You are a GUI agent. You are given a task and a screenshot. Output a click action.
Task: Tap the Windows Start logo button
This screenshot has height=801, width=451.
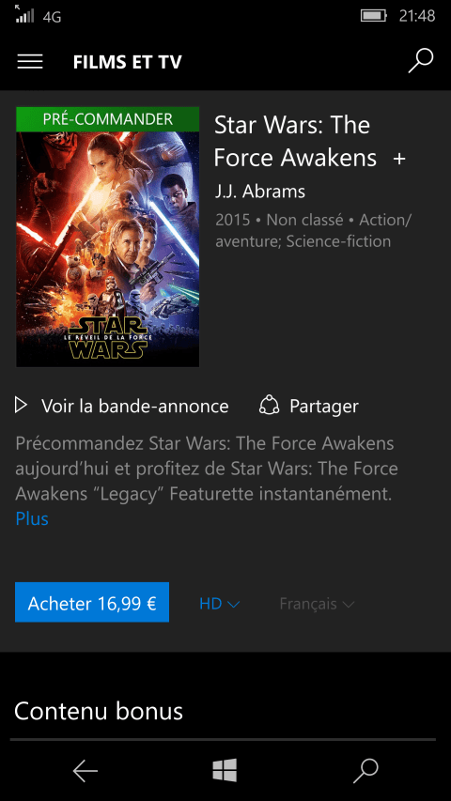(x=225, y=770)
